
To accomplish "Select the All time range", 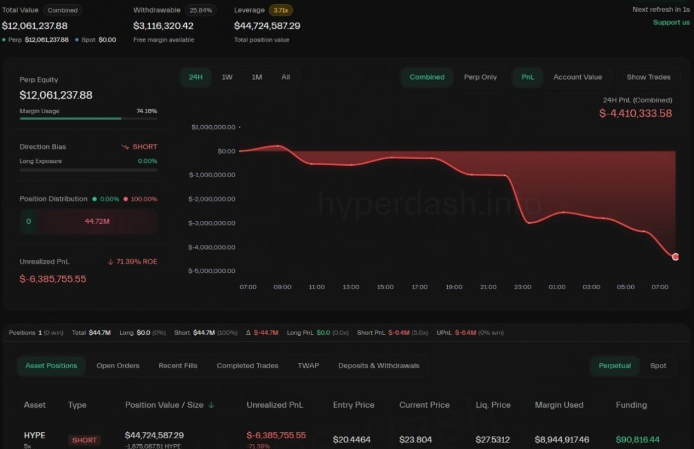I will (286, 77).
